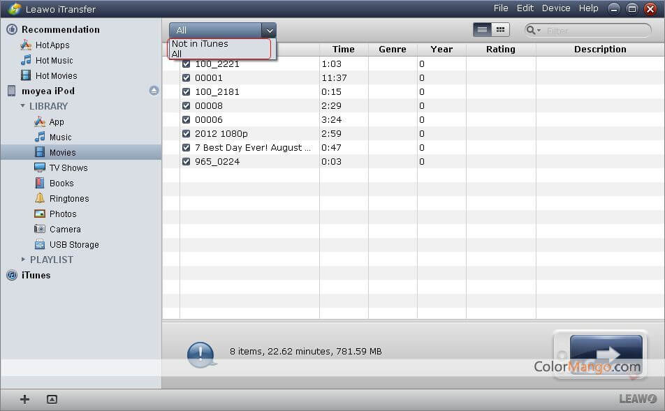Uncheck the 2012 1080p checkbox
The height and width of the screenshot is (411, 665).
coord(187,134)
